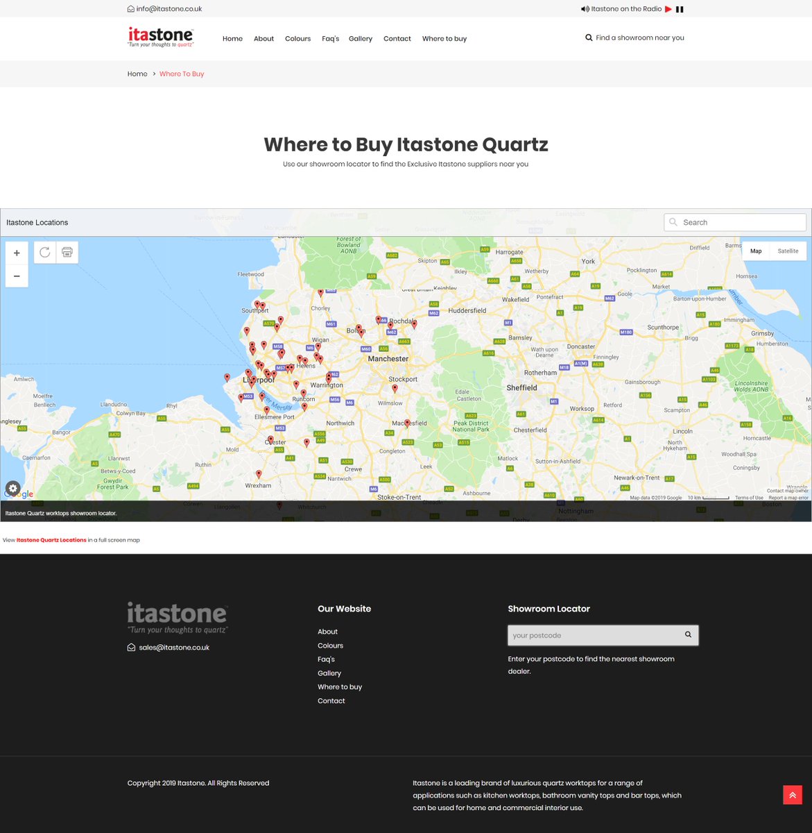The image size is (812, 833).
Task: Click the map Search input field
Action: 735,222
